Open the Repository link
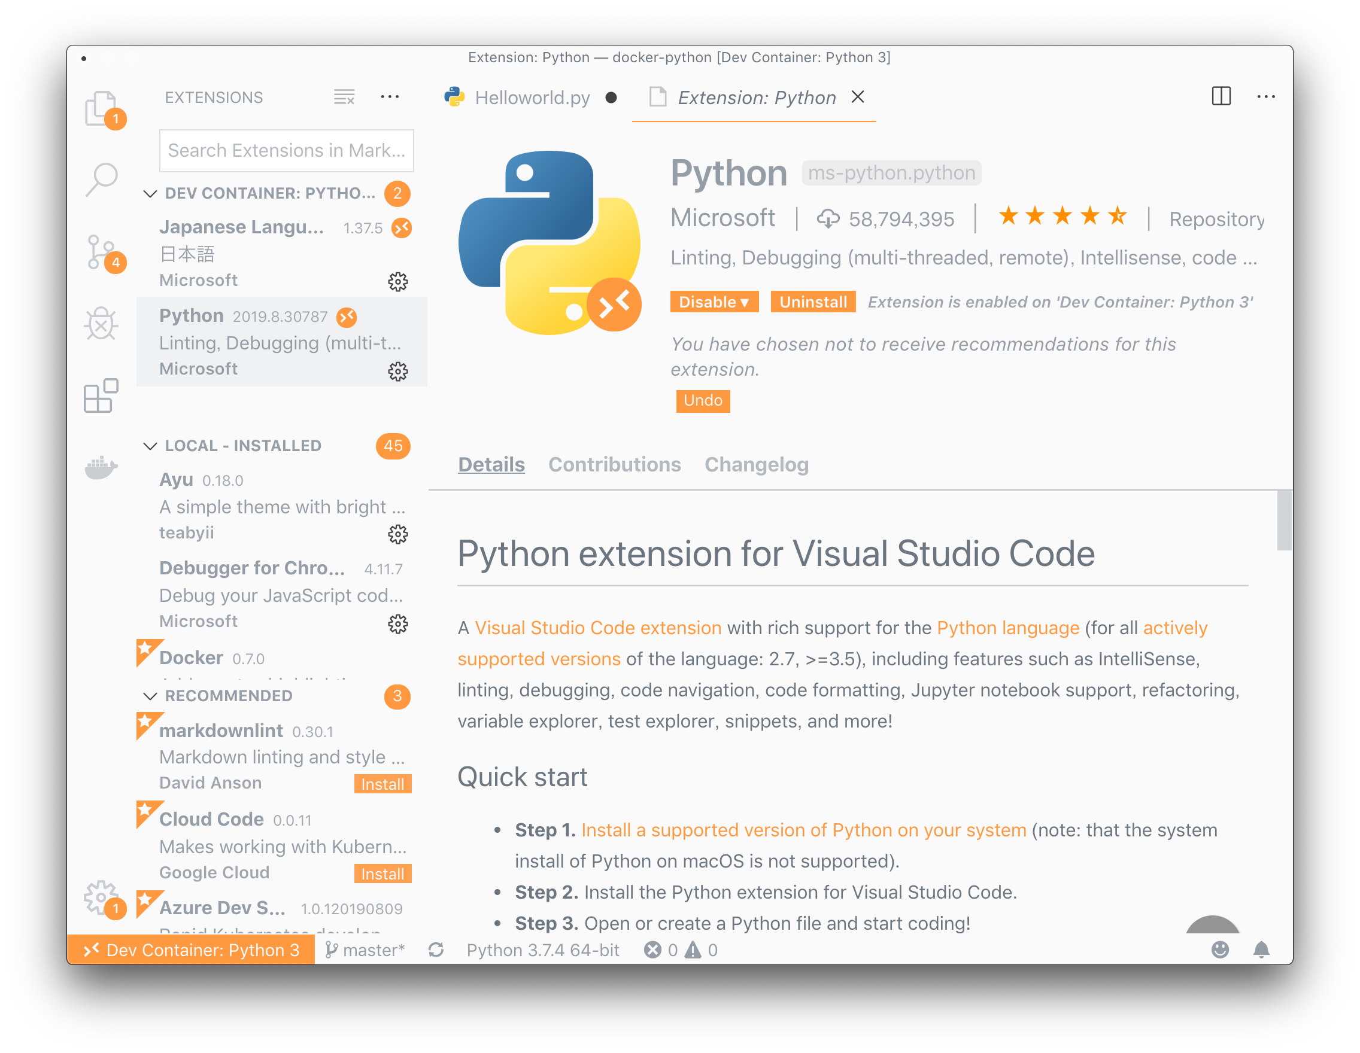1360x1053 pixels. pos(1217,219)
